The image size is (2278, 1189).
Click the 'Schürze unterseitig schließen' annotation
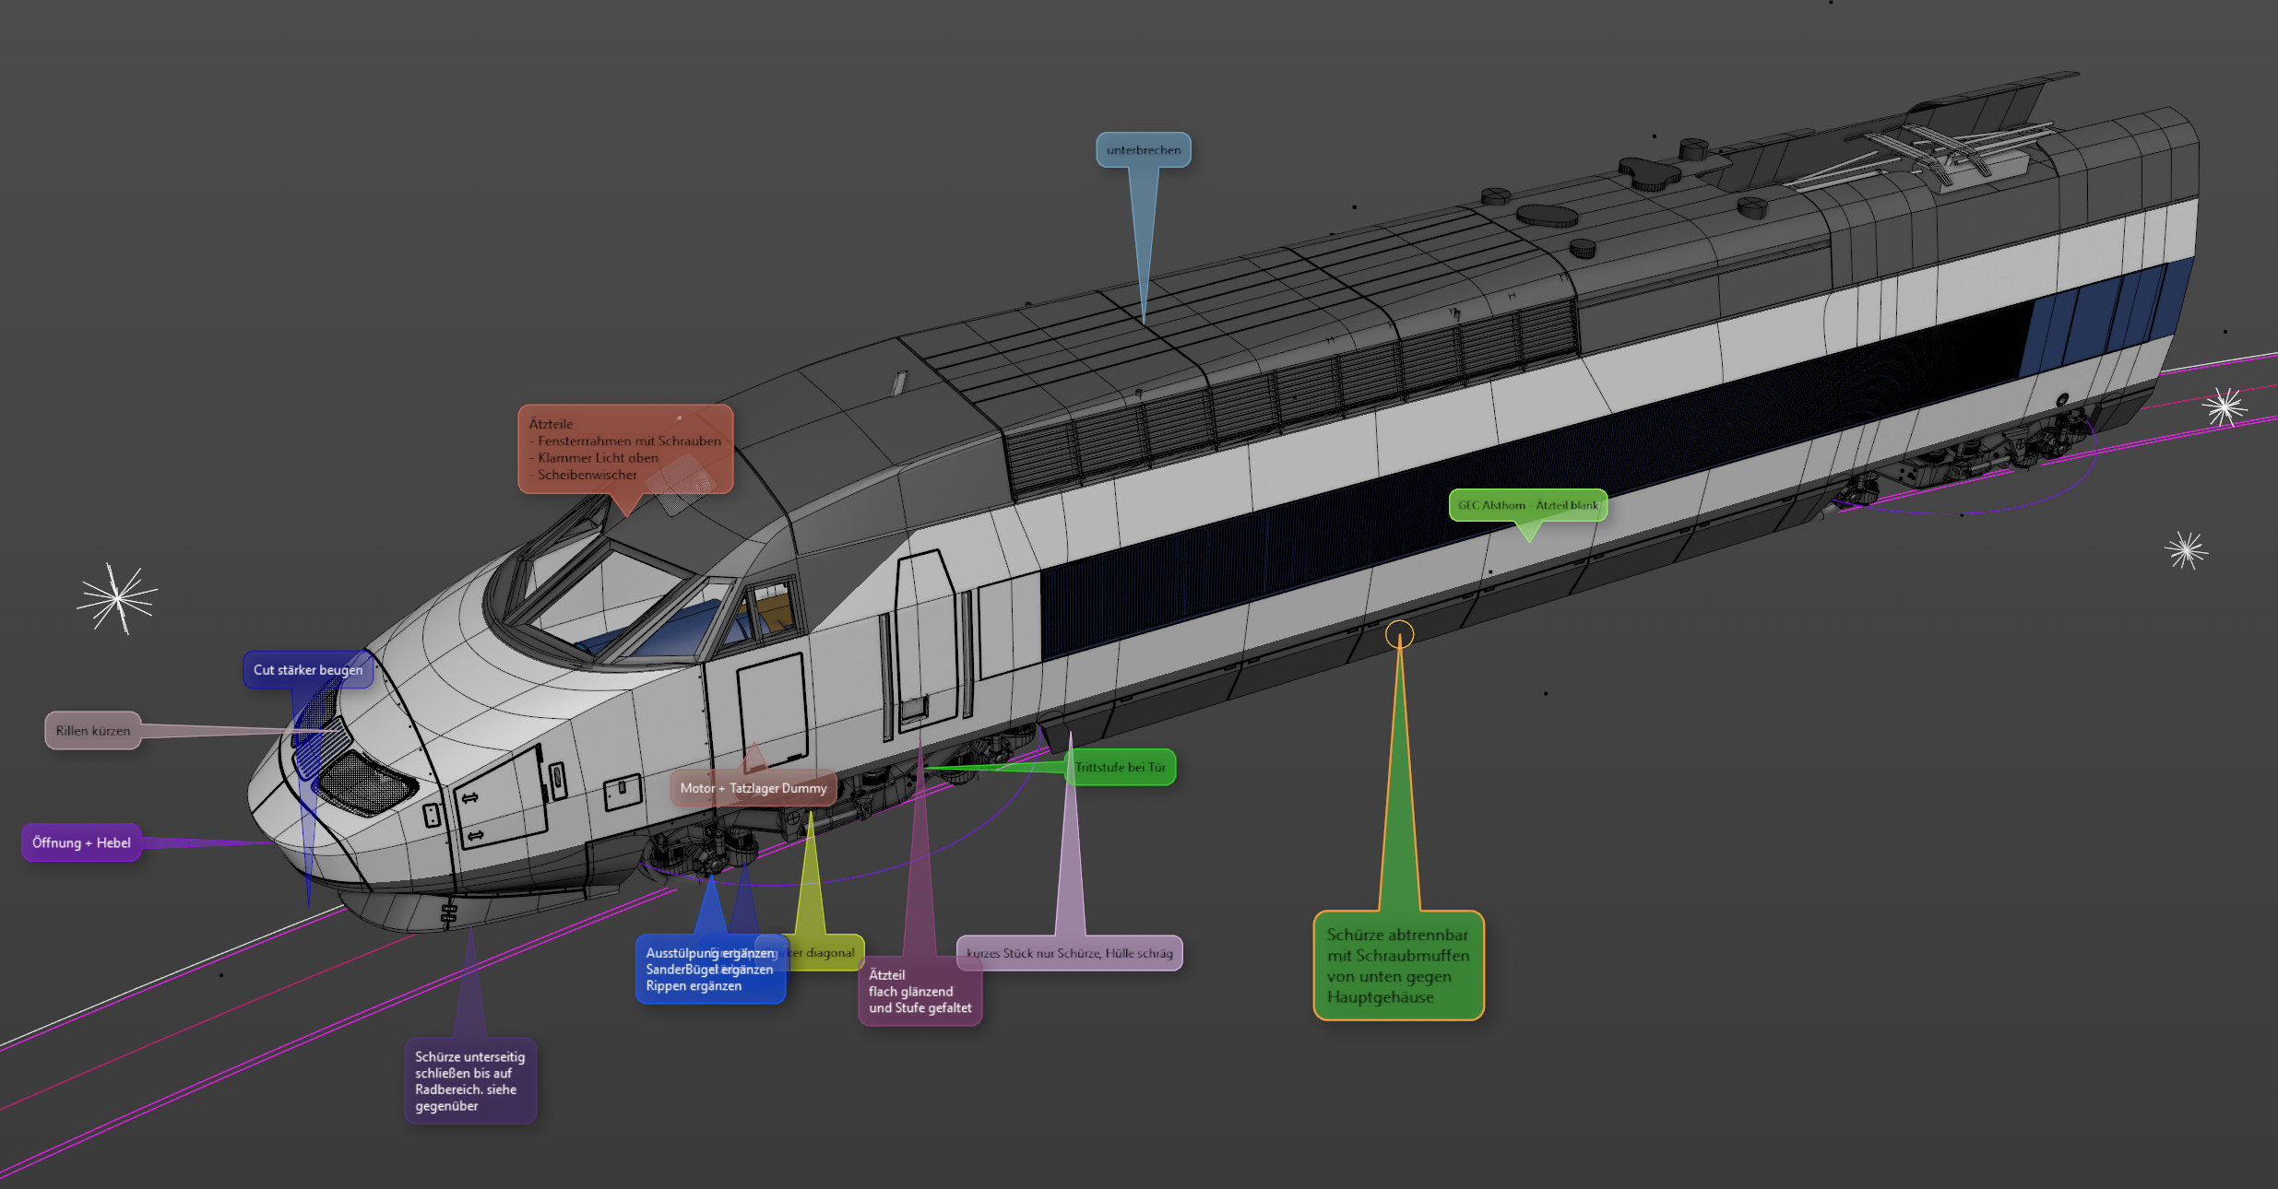(469, 1081)
